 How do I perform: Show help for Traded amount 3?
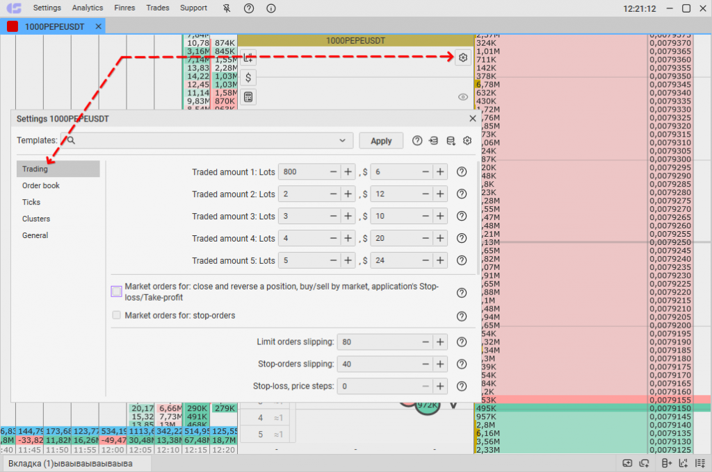click(x=462, y=217)
